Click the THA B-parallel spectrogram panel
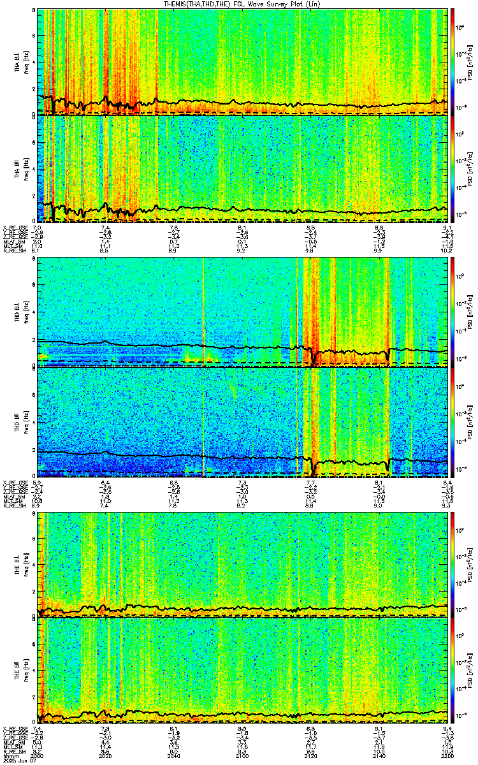Image resolution: width=478 pixels, height=765 pixels. point(243,168)
